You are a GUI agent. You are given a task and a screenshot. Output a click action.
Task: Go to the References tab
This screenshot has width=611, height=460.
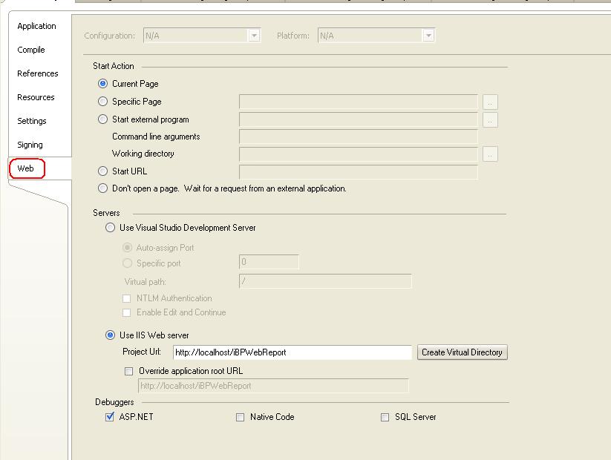coord(38,73)
